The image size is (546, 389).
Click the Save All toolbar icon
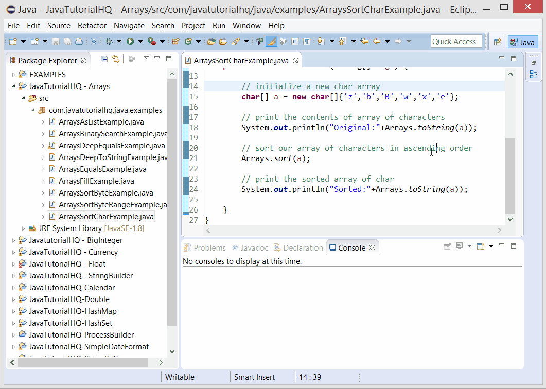(x=67, y=42)
